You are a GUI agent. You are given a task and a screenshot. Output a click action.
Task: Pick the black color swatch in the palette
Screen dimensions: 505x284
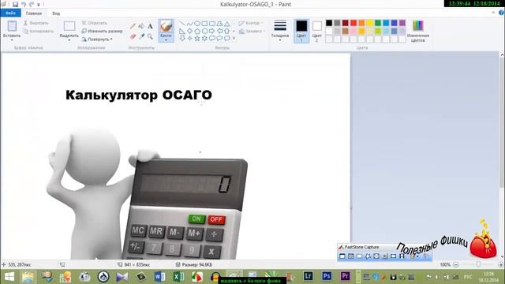tap(329, 23)
